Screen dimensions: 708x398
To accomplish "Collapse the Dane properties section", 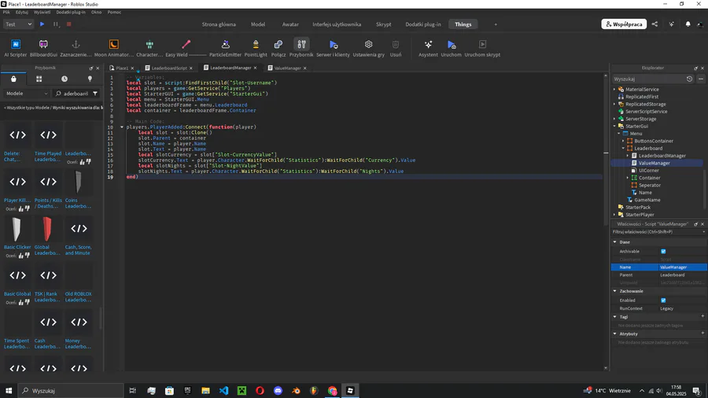I will 615,242.
